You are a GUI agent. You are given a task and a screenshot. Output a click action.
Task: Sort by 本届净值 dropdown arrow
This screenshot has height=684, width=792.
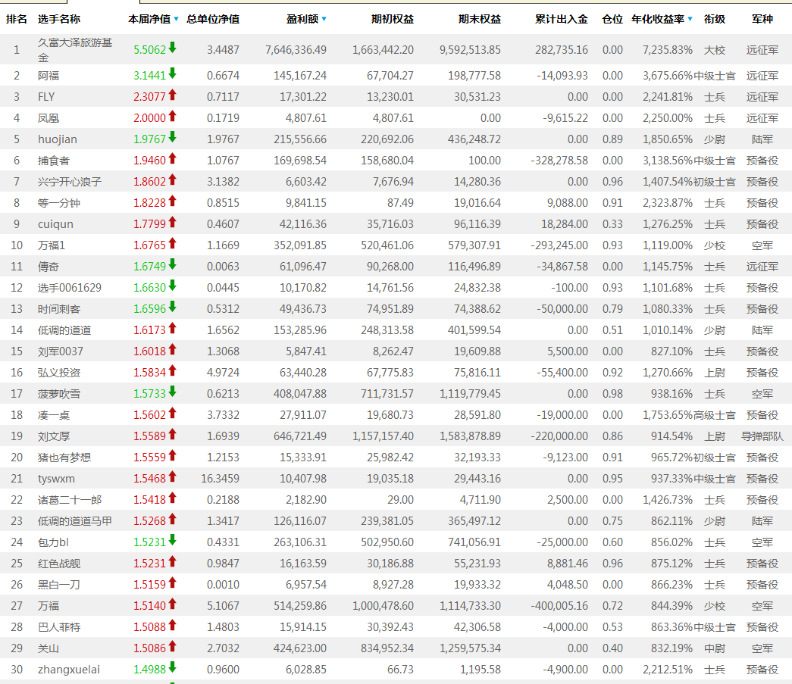coord(177,19)
